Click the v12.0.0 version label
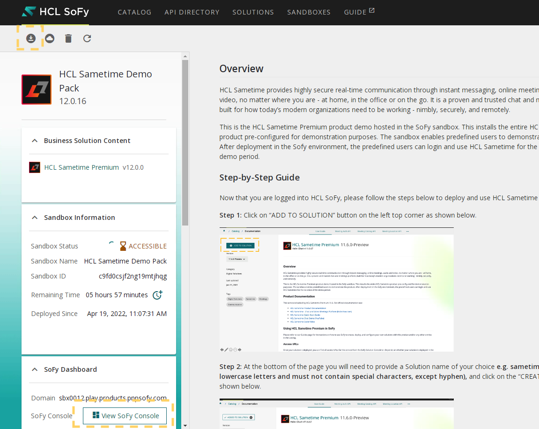 [133, 167]
